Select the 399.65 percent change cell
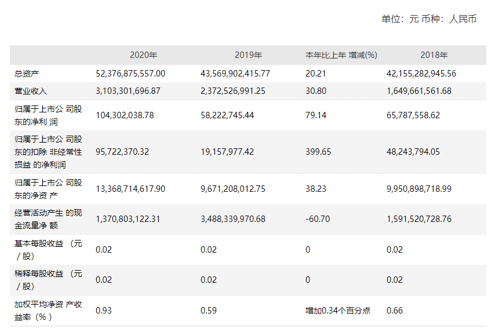Image resolution: width=495 pixels, height=328 pixels. tap(318, 152)
